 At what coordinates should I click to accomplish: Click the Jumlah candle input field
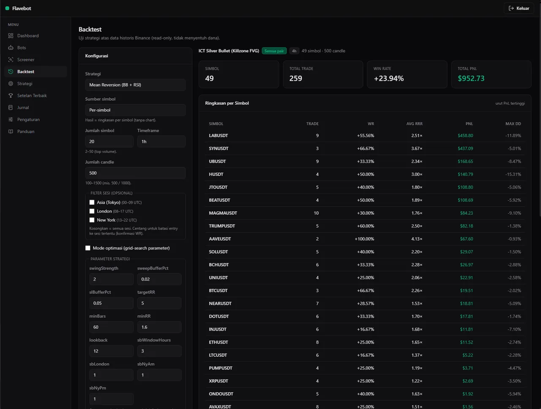(135, 173)
